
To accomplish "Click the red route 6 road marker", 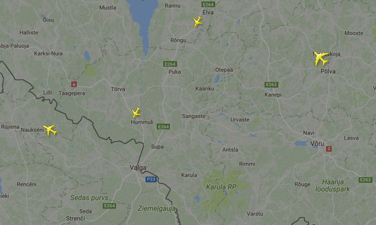I will (74, 84).
